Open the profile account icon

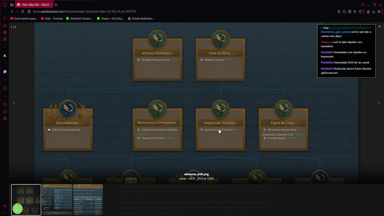368,12
